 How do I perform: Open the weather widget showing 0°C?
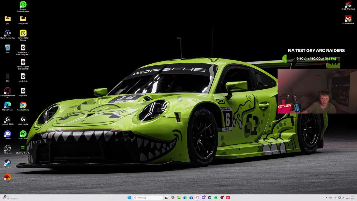(x=10, y=198)
